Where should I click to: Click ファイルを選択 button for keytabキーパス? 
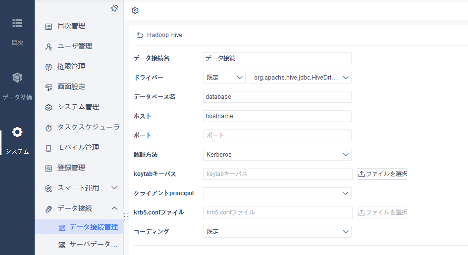382,174
